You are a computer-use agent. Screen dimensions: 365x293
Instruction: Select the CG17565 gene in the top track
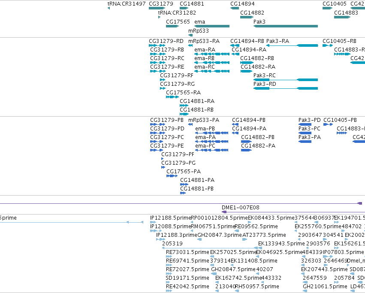click(172, 26)
